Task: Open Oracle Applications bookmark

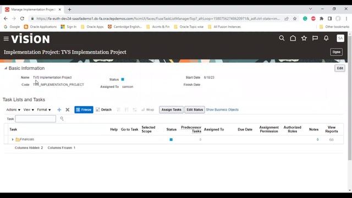Action: click(40, 27)
